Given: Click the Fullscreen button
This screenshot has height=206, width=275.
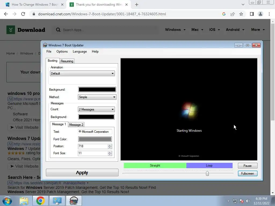Looking at the screenshot, I should (x=247, y=174).
